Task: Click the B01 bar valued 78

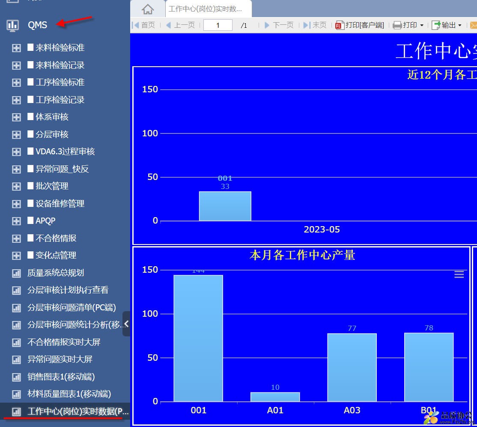Action: point(429,367)
